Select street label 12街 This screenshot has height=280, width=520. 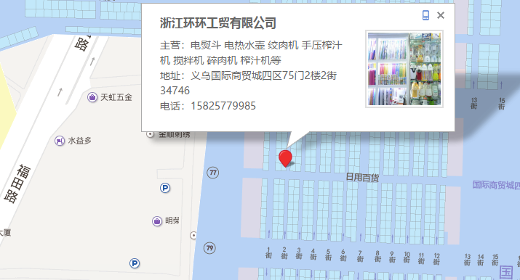[437, 258]
